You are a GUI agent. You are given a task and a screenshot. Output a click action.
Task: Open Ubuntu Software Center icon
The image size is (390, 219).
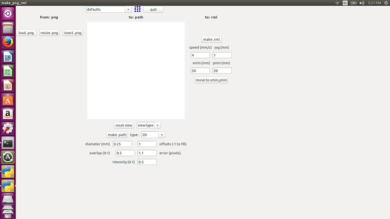click(x=8, y=100)
